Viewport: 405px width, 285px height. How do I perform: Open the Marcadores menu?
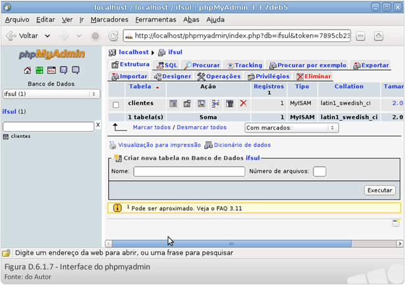tap(109, 20)
